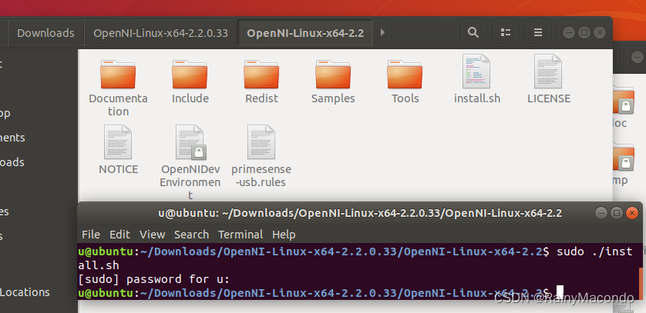The width and height of the screenshot is (646, 313).
Task: Click the '[sudo] password for u:' line
Action: click(153, 279)
